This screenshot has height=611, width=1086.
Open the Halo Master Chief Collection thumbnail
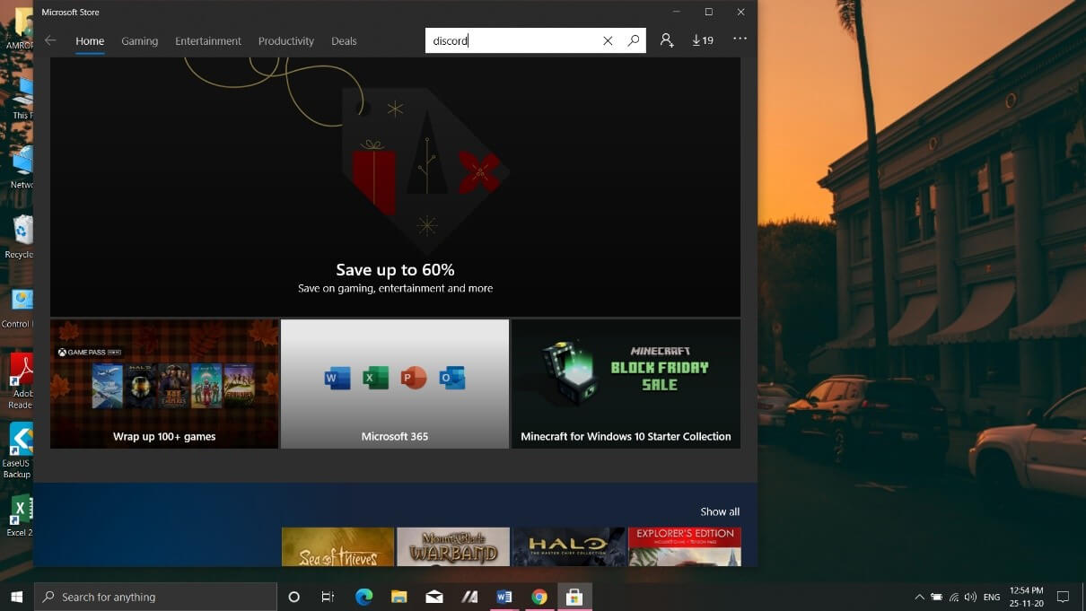(x=569, y=546)
